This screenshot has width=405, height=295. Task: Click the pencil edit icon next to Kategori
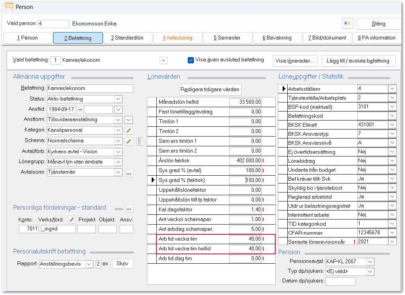tap(129, 130)
